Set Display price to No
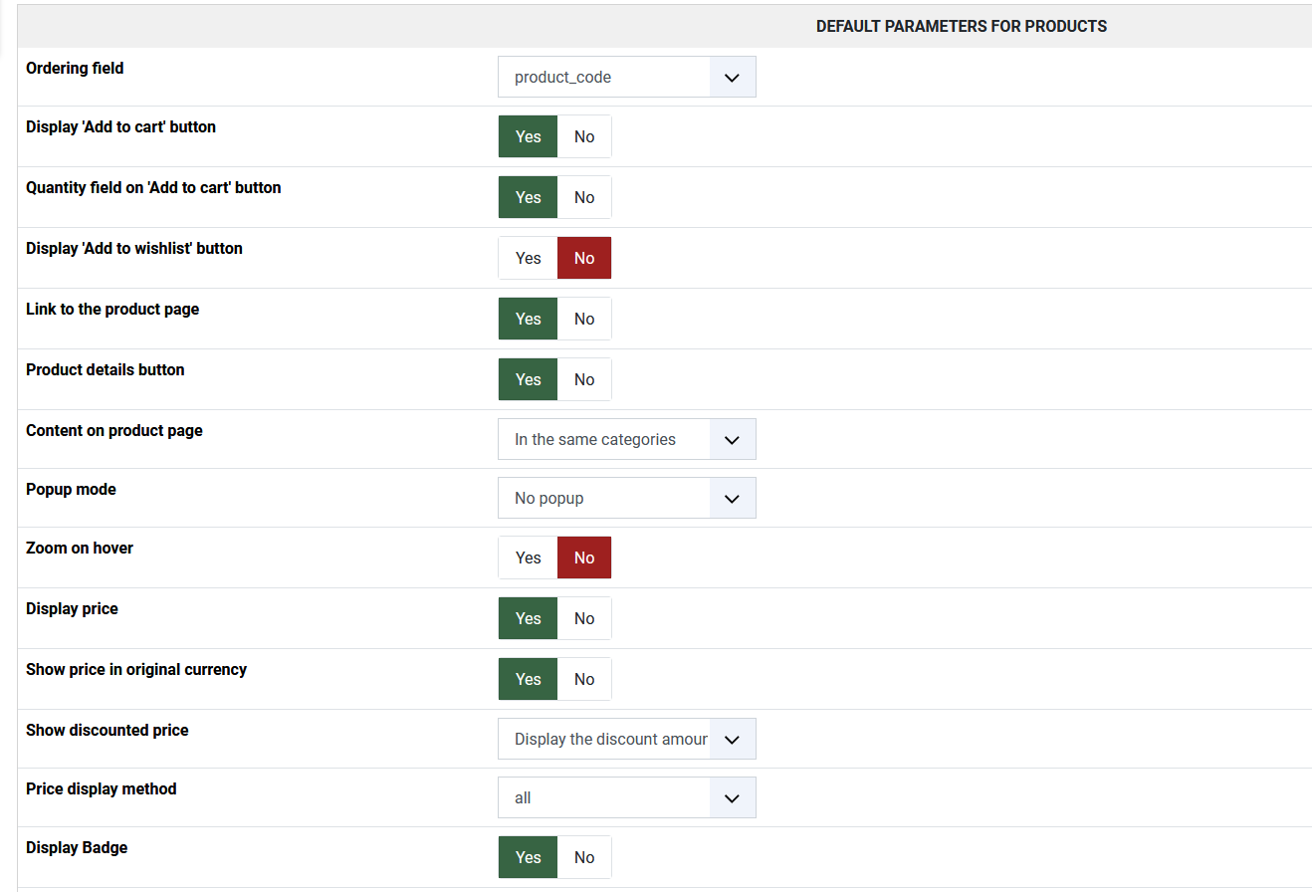 [584, 618]
